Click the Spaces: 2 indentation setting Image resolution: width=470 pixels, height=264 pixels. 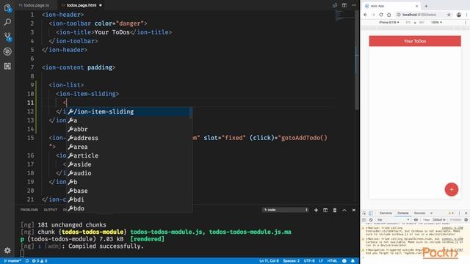(x=291, y=261)
